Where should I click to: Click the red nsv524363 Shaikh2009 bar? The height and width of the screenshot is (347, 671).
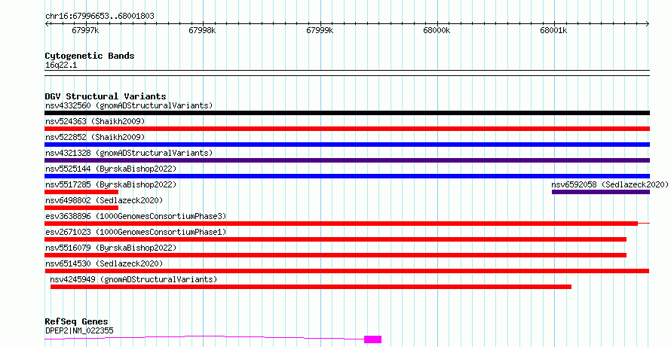(347, 129)
